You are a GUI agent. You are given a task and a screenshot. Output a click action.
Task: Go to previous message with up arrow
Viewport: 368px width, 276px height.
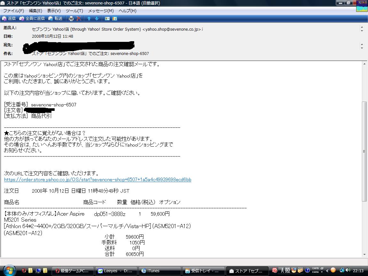[x=89, y=19]
